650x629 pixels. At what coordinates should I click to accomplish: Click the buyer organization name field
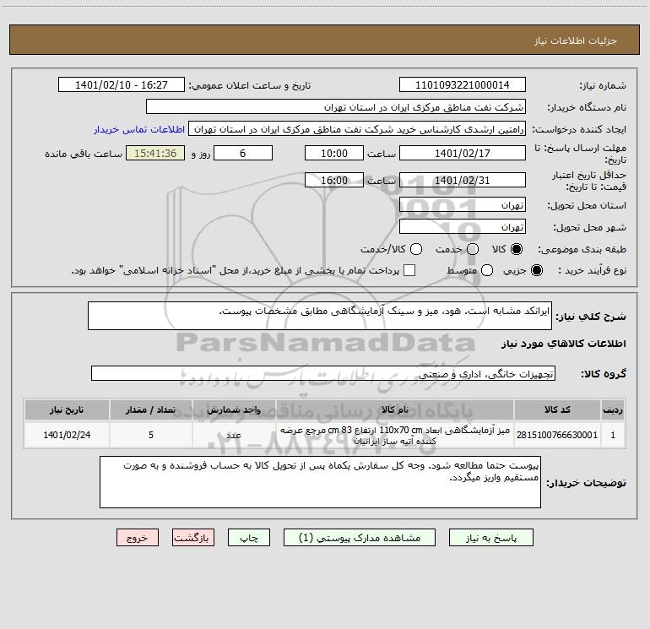[336, 106]
